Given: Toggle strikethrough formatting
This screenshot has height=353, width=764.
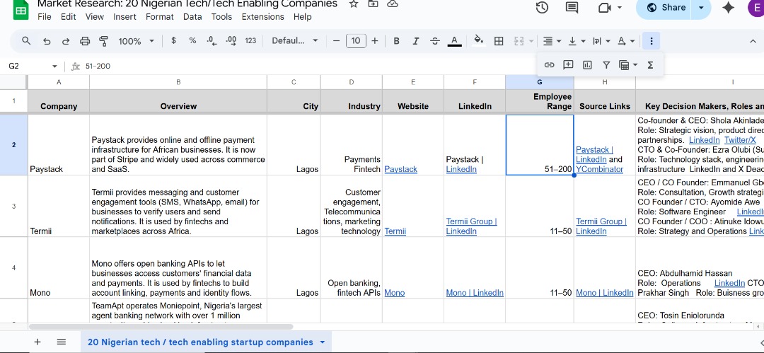Looking at the screenshot, I should point(434,41).
